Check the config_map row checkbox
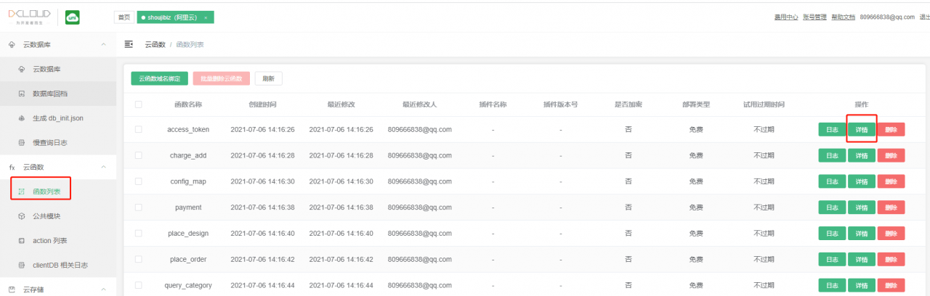Viewport: 930px width, 296px height. tap(138, 181)
